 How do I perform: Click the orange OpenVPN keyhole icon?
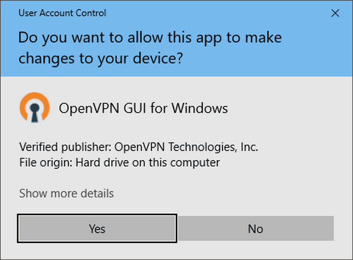[35, 107]
